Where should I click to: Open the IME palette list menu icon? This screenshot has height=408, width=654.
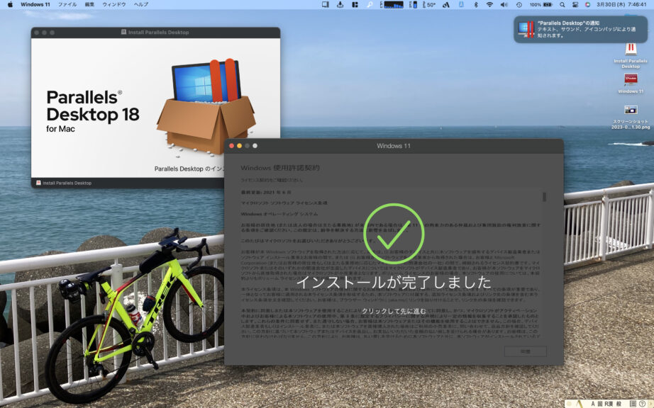coord(633,404)
